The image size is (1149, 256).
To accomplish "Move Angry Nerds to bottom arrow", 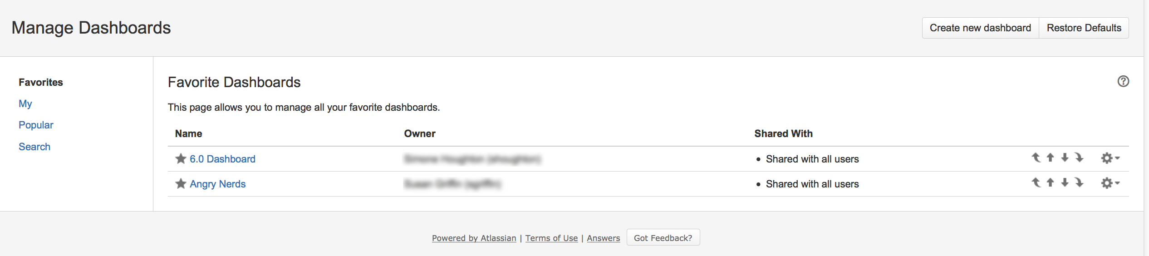I will (1079, 182).
